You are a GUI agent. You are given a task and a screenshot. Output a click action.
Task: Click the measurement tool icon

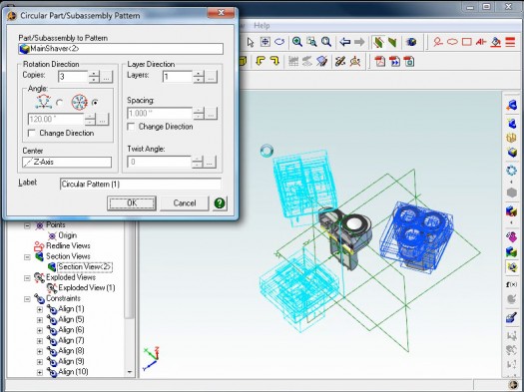coord(340,62)
